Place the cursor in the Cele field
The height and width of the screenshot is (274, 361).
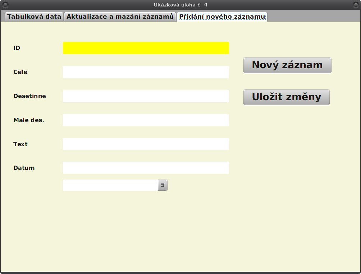coord(146,72)
